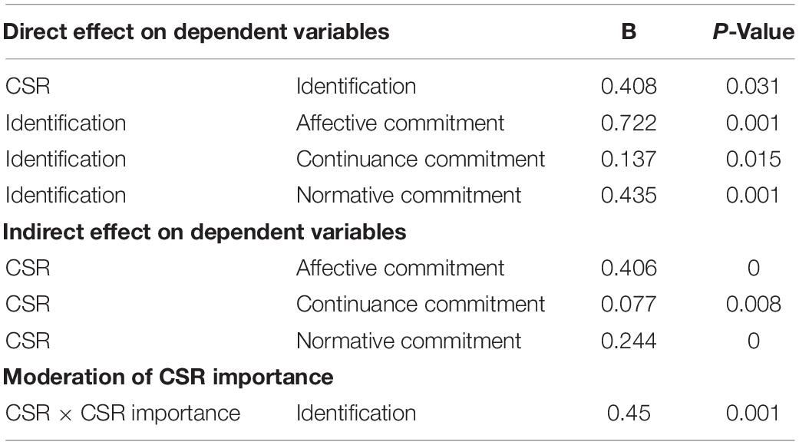
Task: Click P-value 0.015
Action: click(x=753, y=159)
